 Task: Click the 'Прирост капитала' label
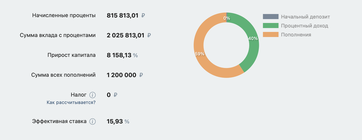(71, 55)
